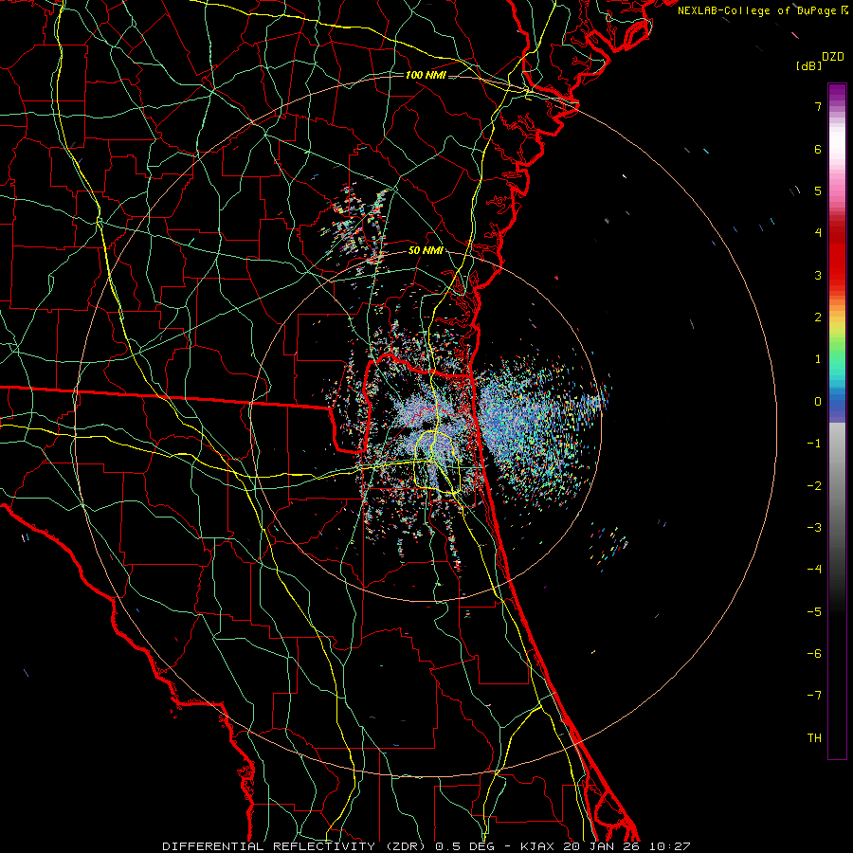Click the 0 value on the color scale
Image resolution: width=853 pixels, height=853 pixels.
818,402
